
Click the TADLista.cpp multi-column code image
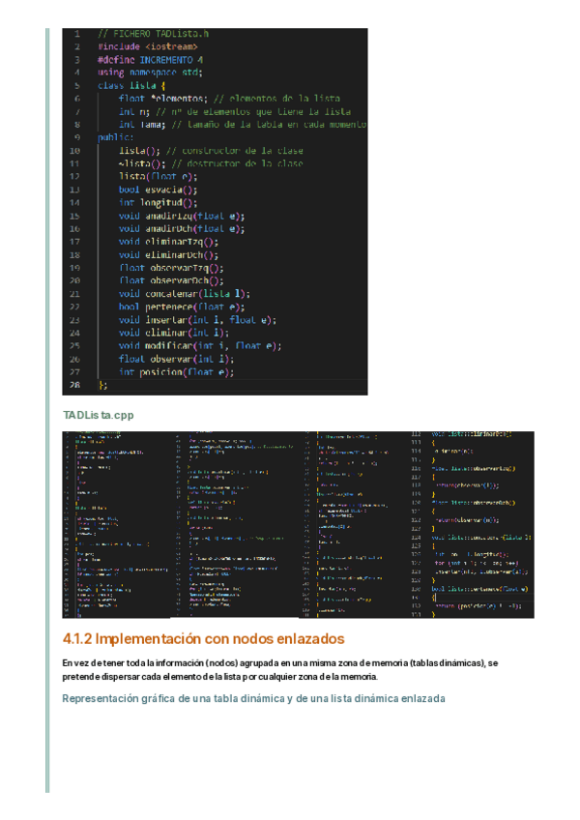tap(298, 524)
